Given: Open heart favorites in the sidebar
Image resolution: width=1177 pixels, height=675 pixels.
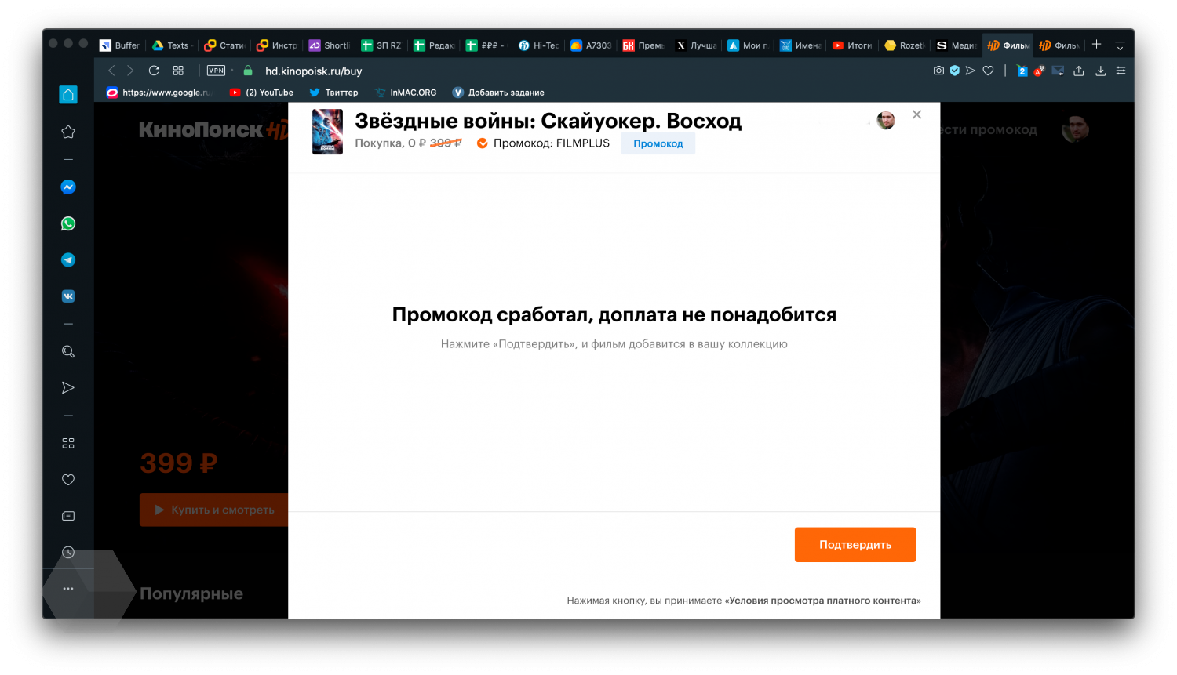Looking at the screenshot, I should [x=68, y=480].
